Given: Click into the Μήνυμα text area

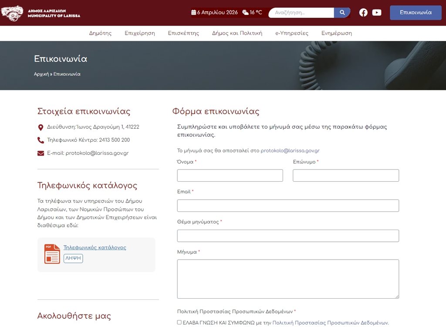Looking at the screenshot, I should click(287, 279).
